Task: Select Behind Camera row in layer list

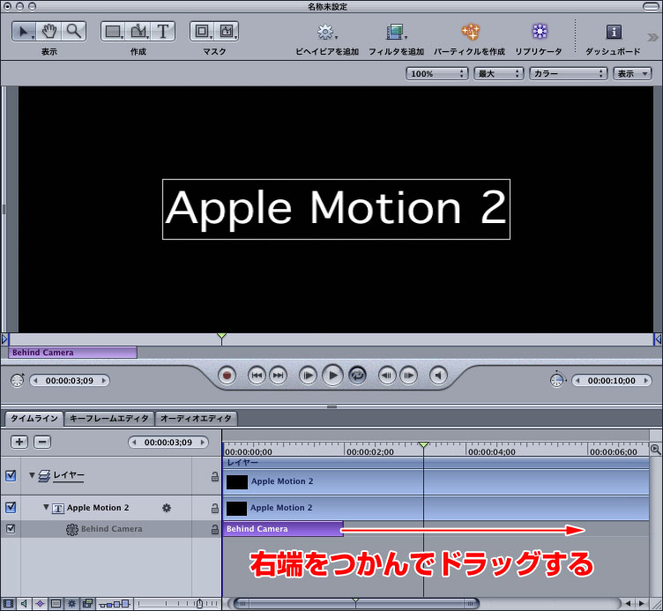Action: pyautogui.click(x=111, y=529)
